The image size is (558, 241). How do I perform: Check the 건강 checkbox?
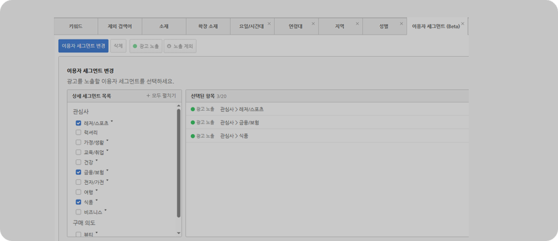click(x=78, y=162)
